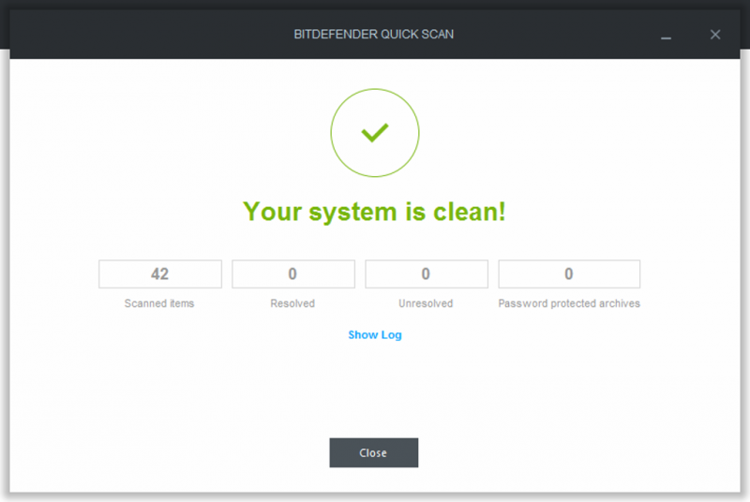Select the Password protected archives count box
The width and height of the screenshot is (750, 502).
(569, 273)
